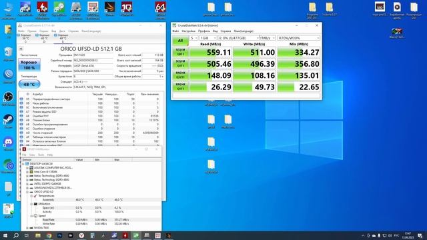Image resolution: width=427 pixels, height=240 pixels.
Task: Click the Sensor column header in HWMonitor
Action: point(48,160)
